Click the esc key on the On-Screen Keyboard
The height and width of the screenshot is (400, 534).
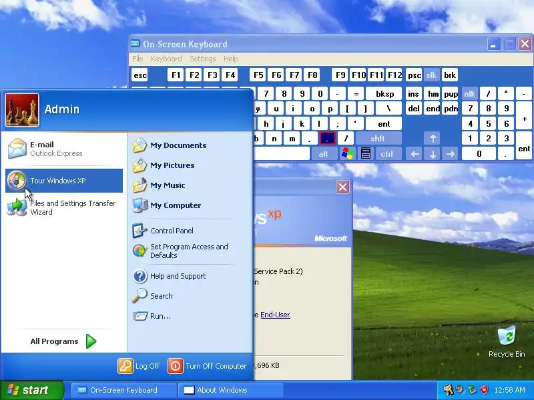pos(140,75)
